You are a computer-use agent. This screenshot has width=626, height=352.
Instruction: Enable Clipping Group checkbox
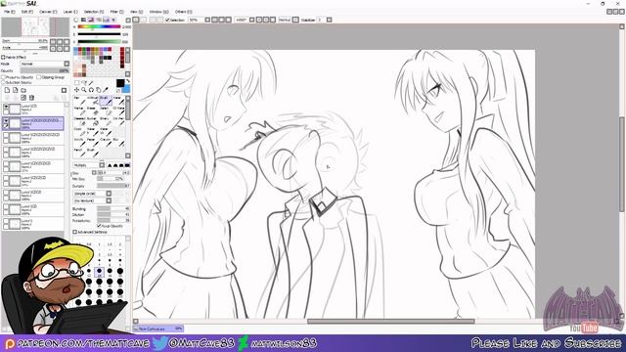point(39,77)
